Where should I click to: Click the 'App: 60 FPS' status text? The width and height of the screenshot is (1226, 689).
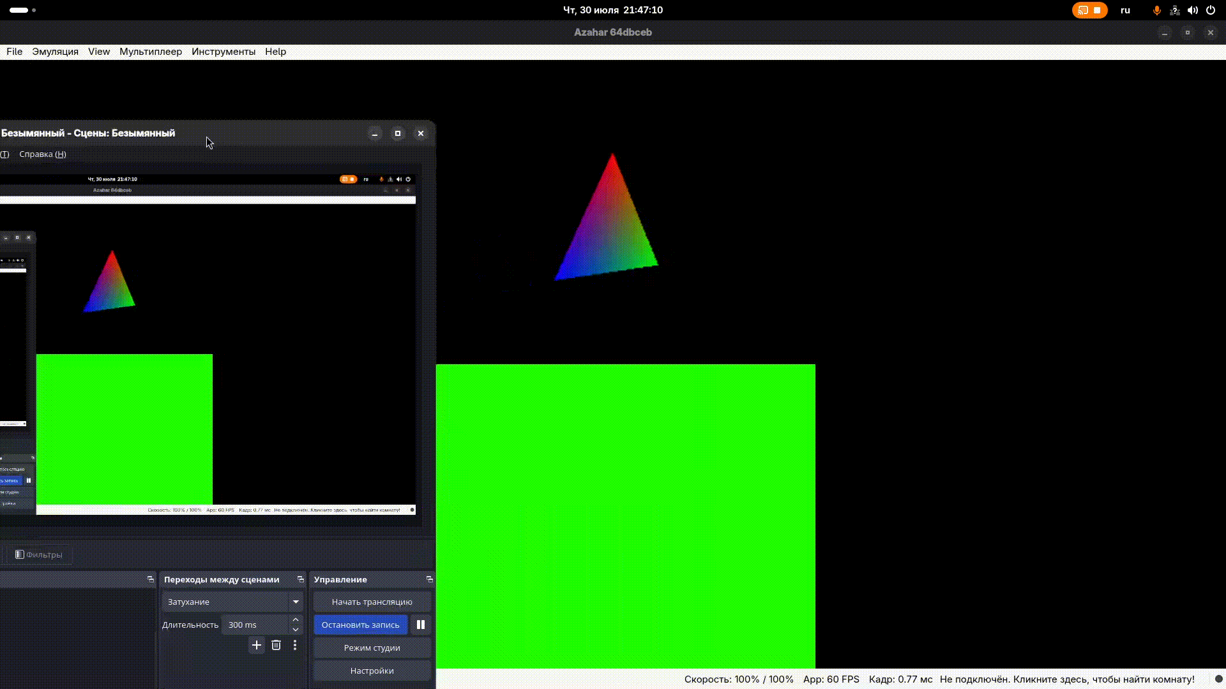pos(831,679)
